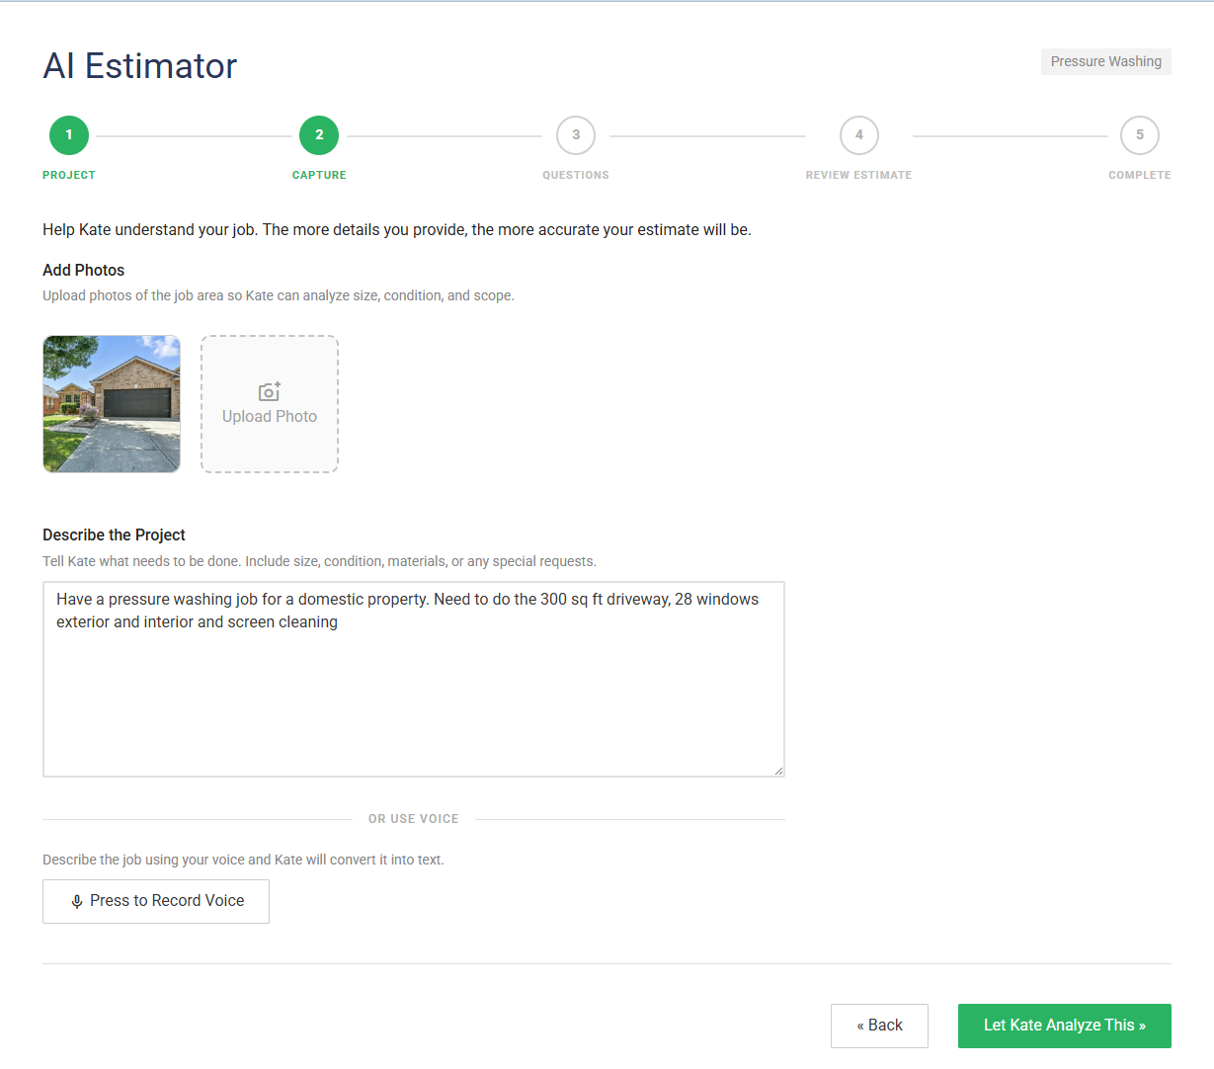The width and height of the screenshot is (1214, 1069).
Task: Open the CAPTURE step label
Action: pyautogui.click(x=319, y=175)
